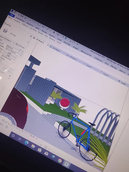Screen dimensions: 129x172
Task: Open the redo history dropdown arrow
Action: pos(37,23)
